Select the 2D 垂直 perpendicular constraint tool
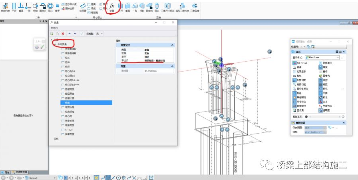Viewport: 358px width, 180px height. coord(21,7)
